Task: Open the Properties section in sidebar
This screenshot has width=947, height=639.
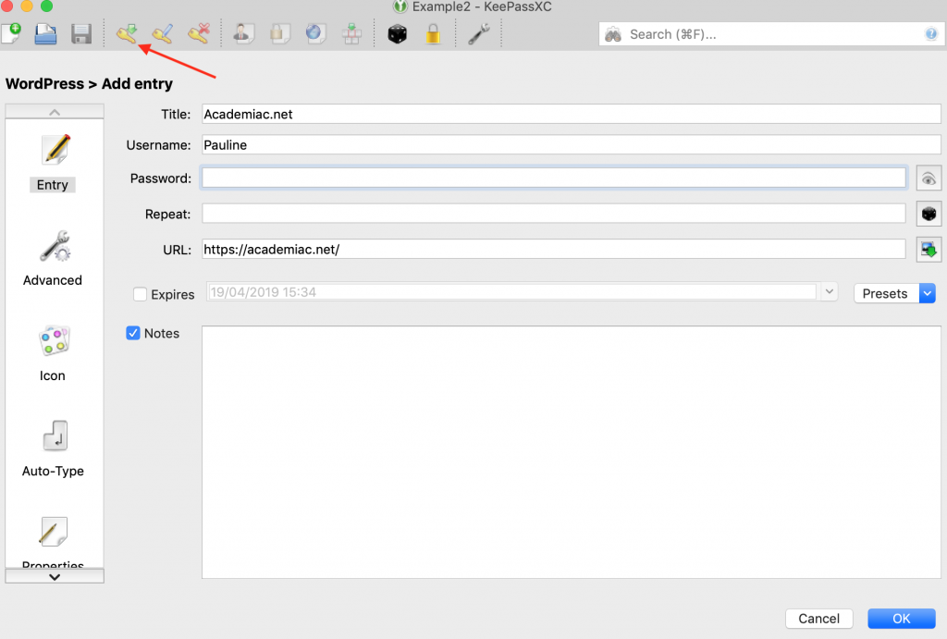Action: pos(53,543)
